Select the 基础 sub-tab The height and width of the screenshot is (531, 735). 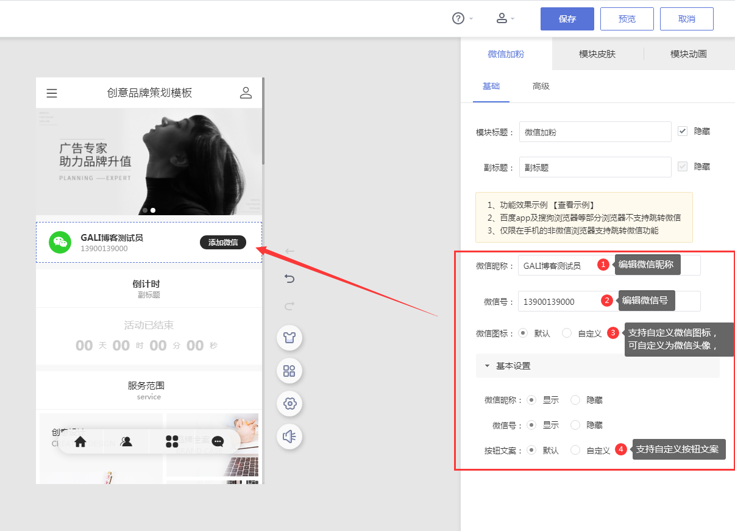[491, 86]
